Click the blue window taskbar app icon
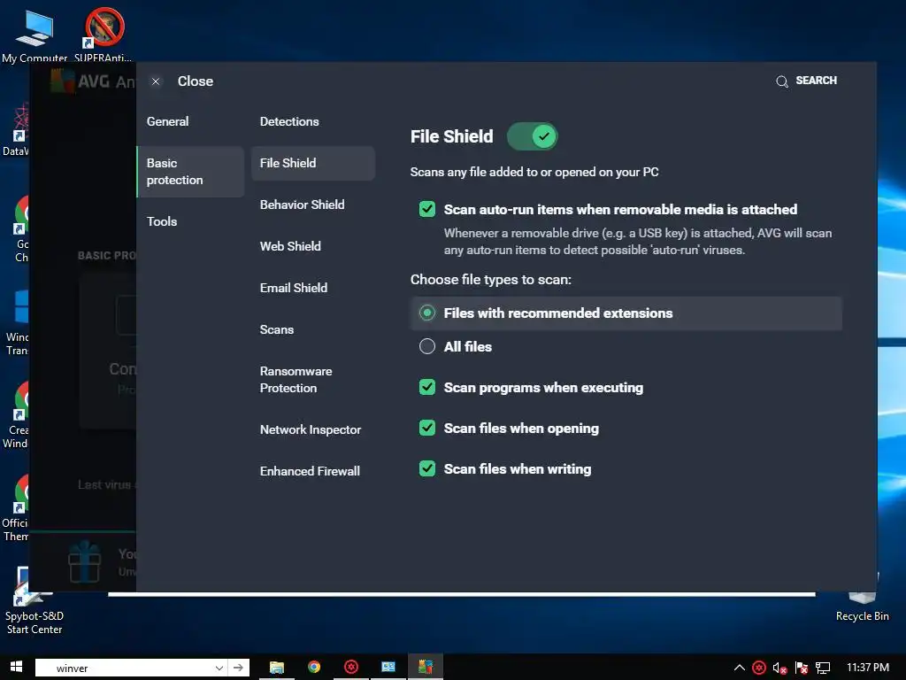Viewport: 906px width, 680px height. pos(388,668)
